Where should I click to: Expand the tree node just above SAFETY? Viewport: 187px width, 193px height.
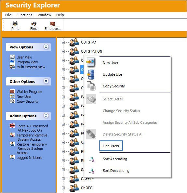(63, 170)
